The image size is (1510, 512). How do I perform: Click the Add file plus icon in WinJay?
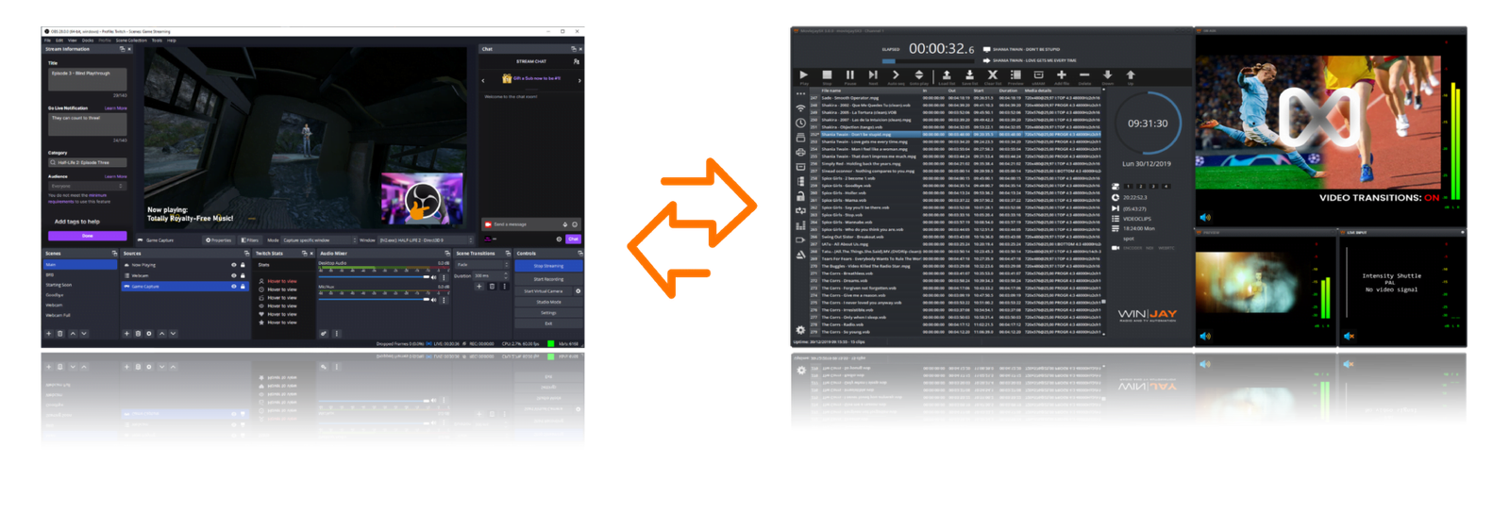coord(1061,74)
